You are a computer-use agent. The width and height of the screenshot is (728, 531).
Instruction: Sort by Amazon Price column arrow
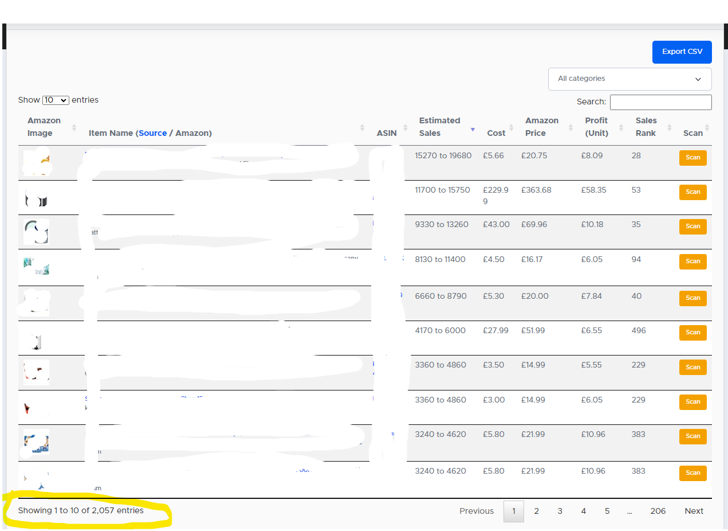click(x=571, y=128)
